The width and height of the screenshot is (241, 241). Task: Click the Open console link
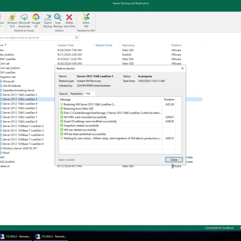tap(66, 160)
